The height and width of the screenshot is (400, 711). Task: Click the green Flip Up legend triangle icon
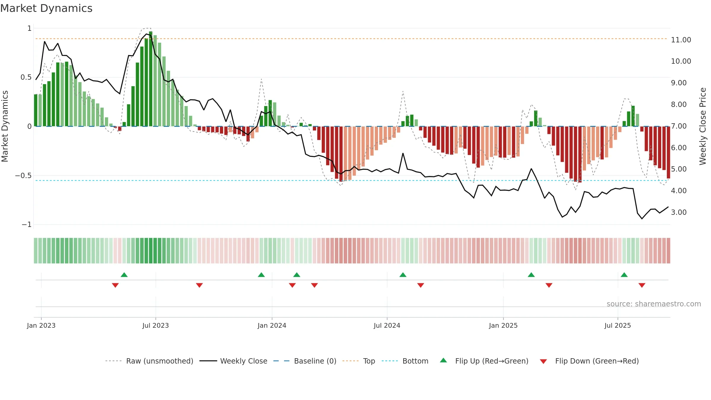click(x=443, y=360)
